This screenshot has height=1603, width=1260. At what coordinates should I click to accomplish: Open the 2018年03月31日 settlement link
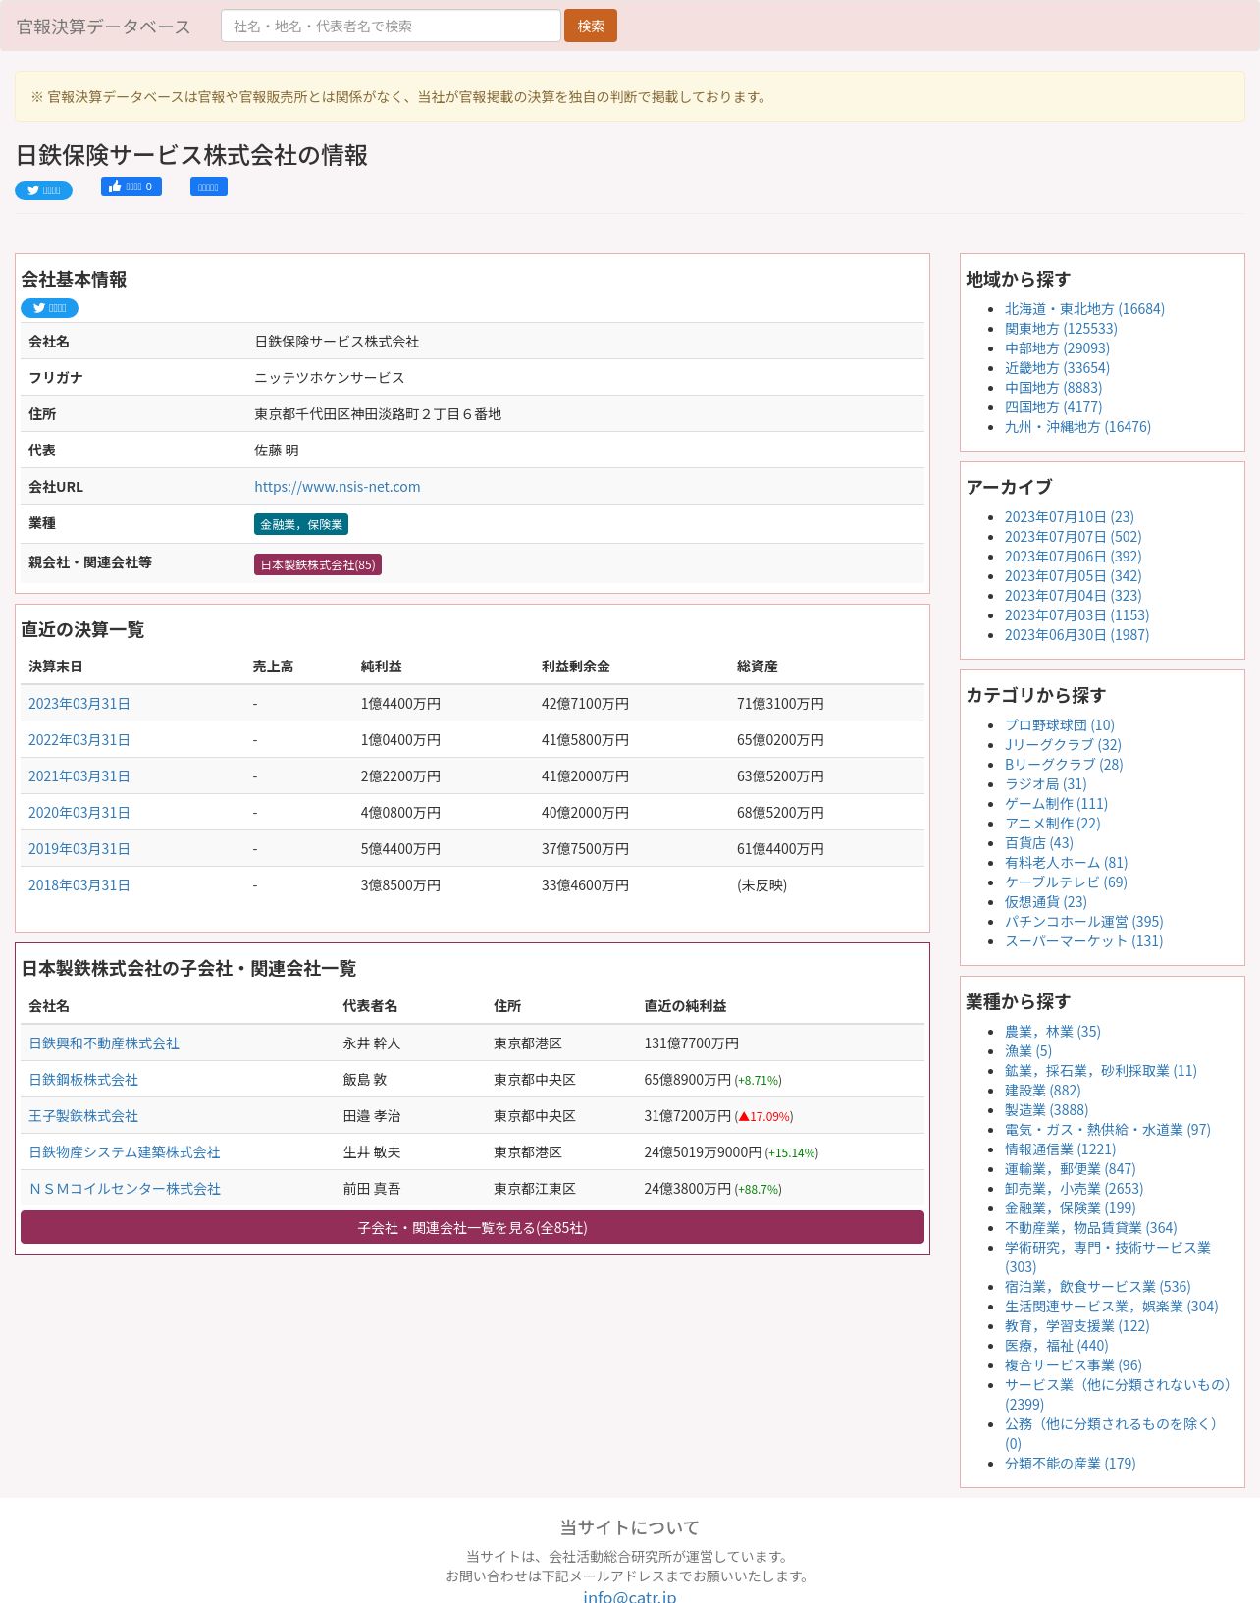pyautogui.click(x=79, y=885)
